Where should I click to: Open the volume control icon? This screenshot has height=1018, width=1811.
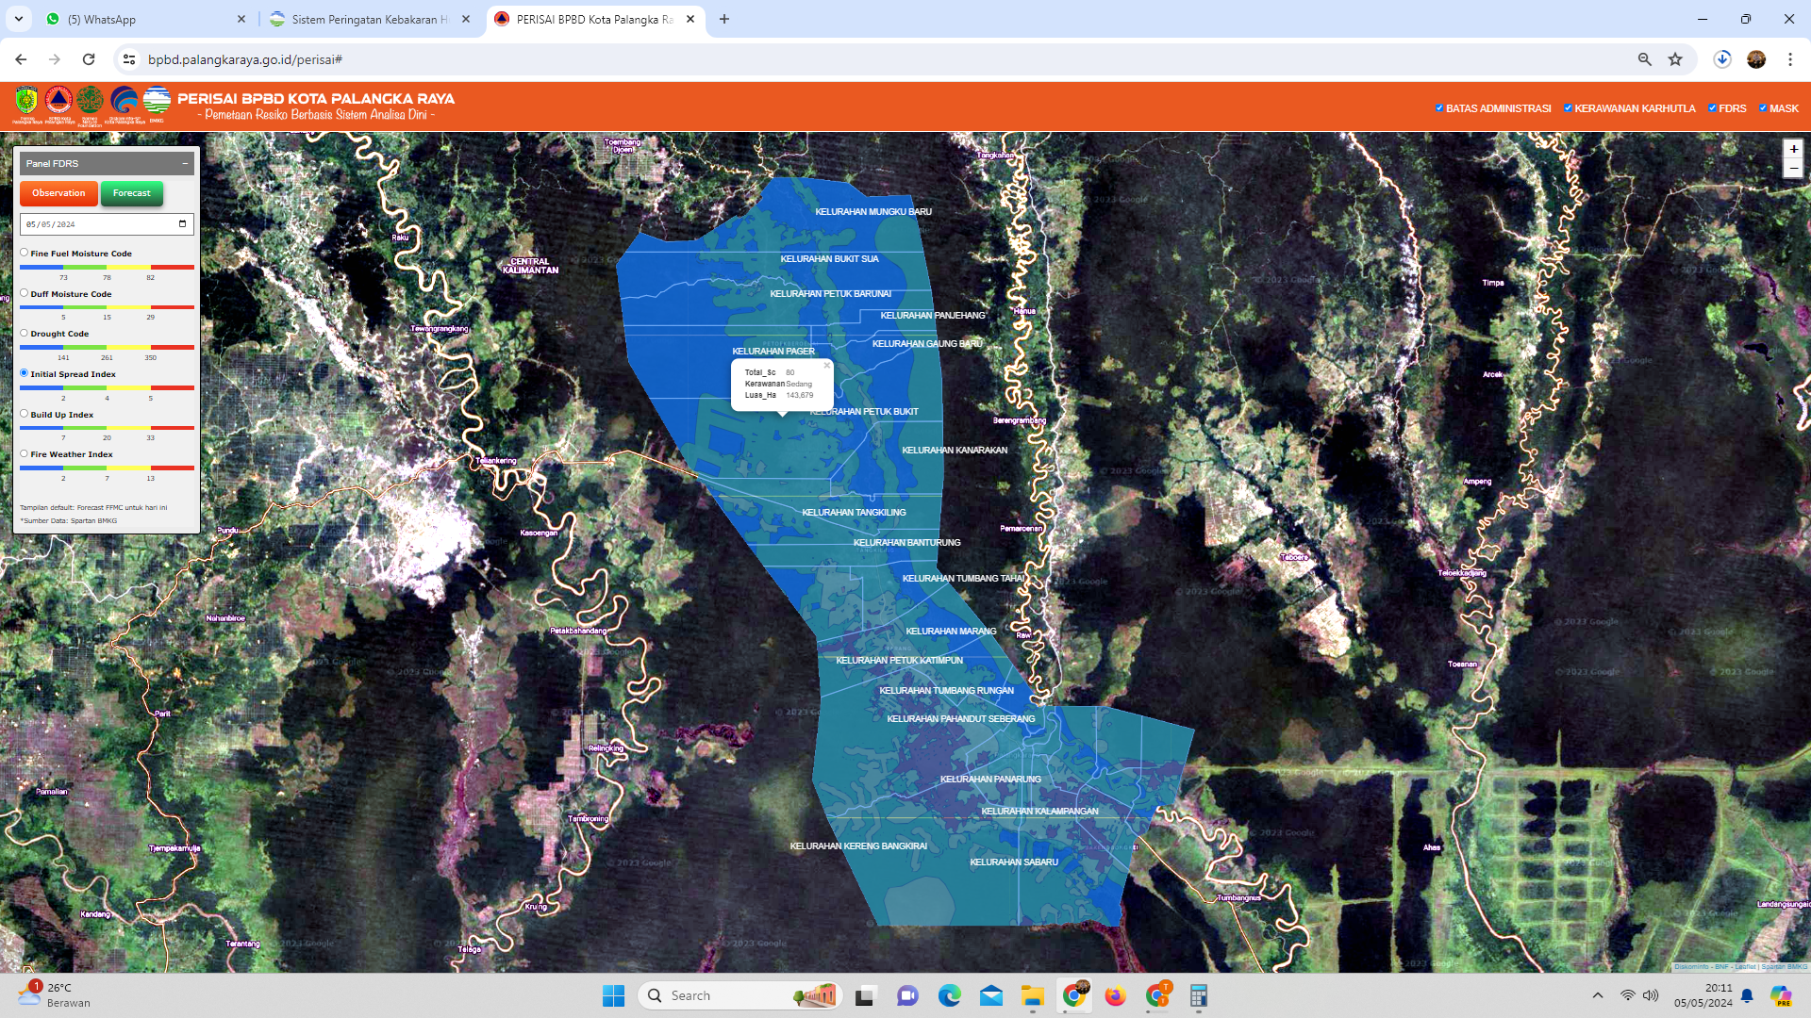pyautogui.click(x=1651, y=995)
